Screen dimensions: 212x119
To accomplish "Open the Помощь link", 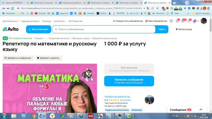I will pyautogui.click(x=46, y=21).
